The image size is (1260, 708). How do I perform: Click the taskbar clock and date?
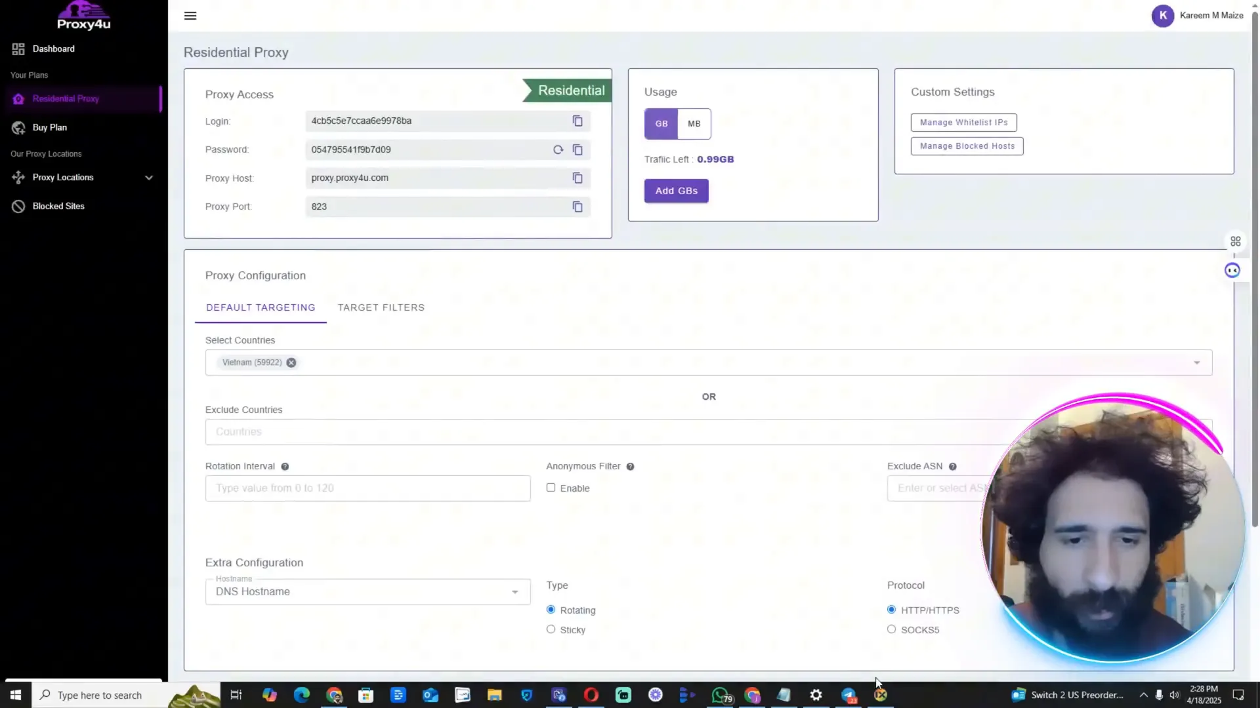(x=1204, y=695)
